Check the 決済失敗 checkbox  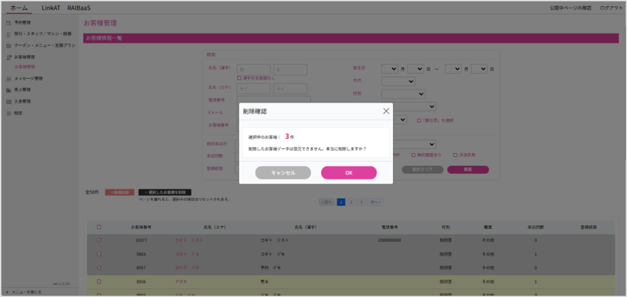[x=456, y=155]
